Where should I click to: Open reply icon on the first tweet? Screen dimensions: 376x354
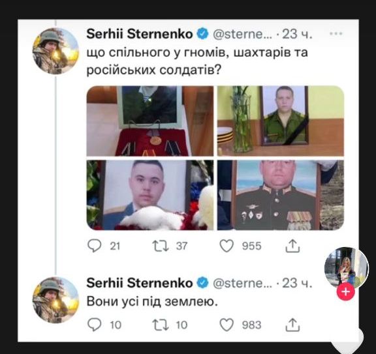tap(95, 246)
